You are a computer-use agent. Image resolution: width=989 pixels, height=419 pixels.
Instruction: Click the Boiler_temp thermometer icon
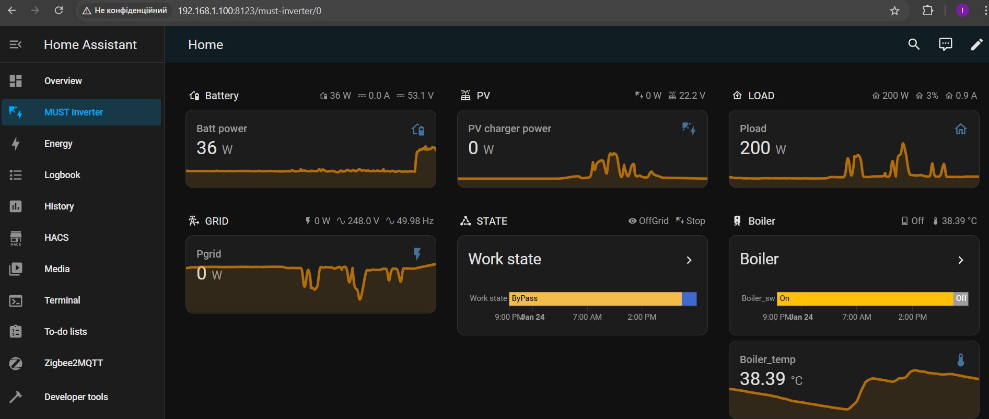[x=960, y=360]
